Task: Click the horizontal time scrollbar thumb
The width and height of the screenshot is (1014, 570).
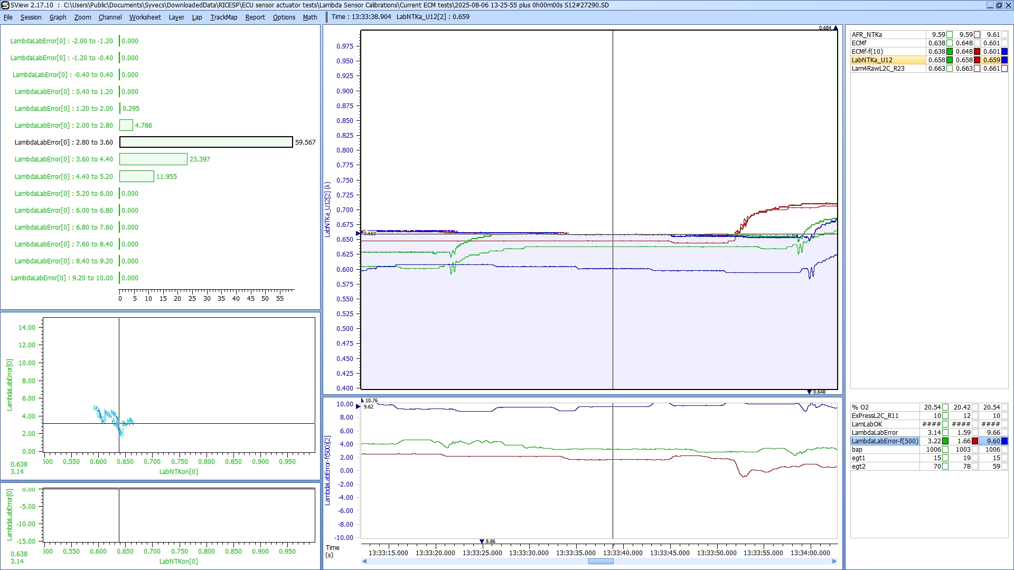Action: click(600, 562)
